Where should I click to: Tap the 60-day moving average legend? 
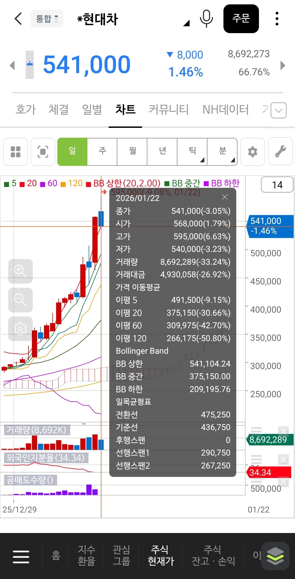[49, 183]
